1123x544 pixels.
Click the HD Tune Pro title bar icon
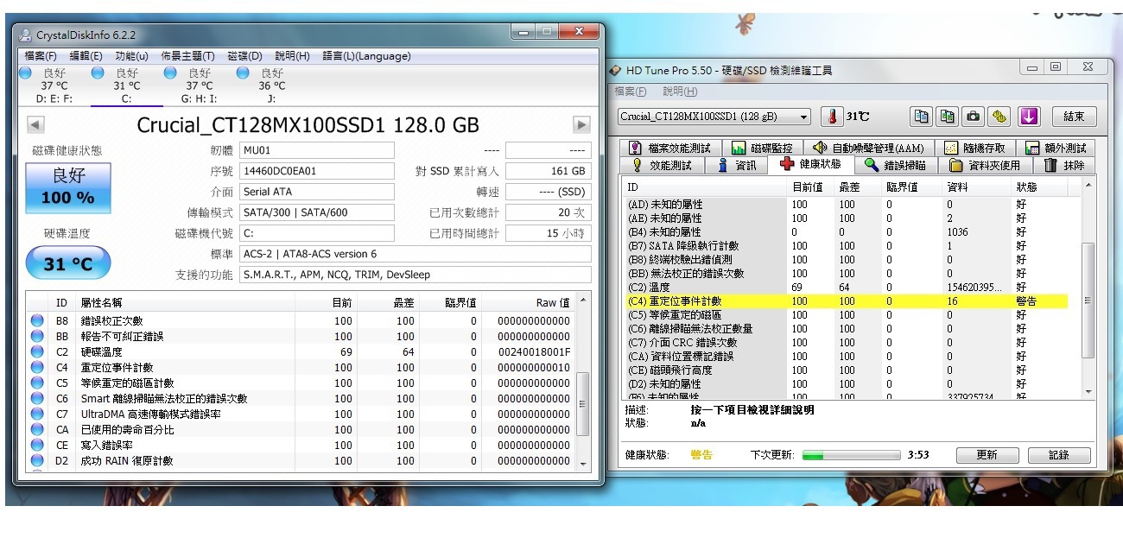point(615,70)
